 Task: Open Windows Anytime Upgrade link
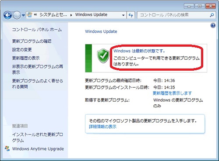[x=38, y=149]
